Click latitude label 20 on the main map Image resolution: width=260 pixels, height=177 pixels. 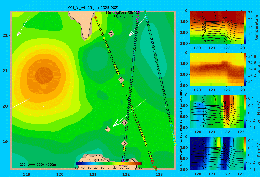tap(5, 106)
